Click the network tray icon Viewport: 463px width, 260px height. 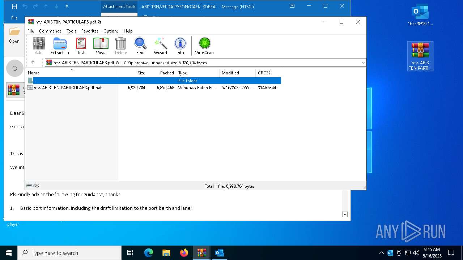click(407, 253)
